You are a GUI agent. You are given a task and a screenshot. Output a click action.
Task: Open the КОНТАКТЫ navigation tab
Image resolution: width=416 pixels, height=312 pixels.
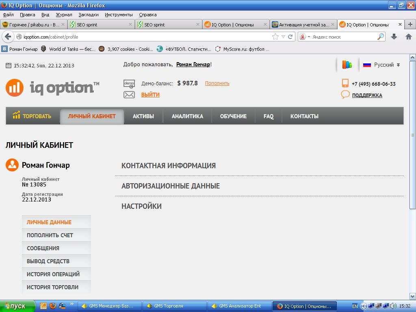pos(304,116)
